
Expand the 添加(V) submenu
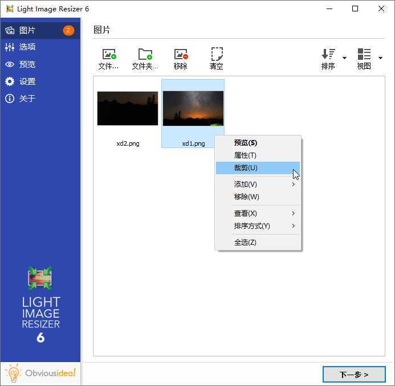[x=258, y=184]
